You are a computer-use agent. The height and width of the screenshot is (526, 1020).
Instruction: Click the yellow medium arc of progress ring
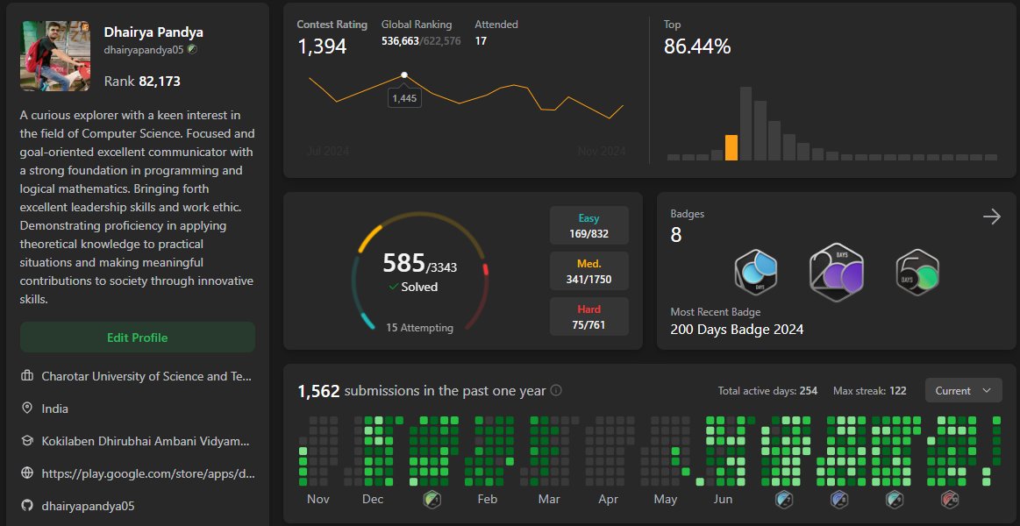click(x=370, y=238)
